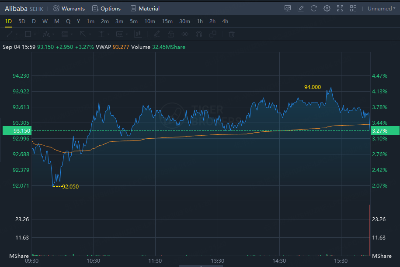The width and height of the screenshot is (400, 267).
Task: Select the 15m interval tab
Action: [x=167, y=21]
